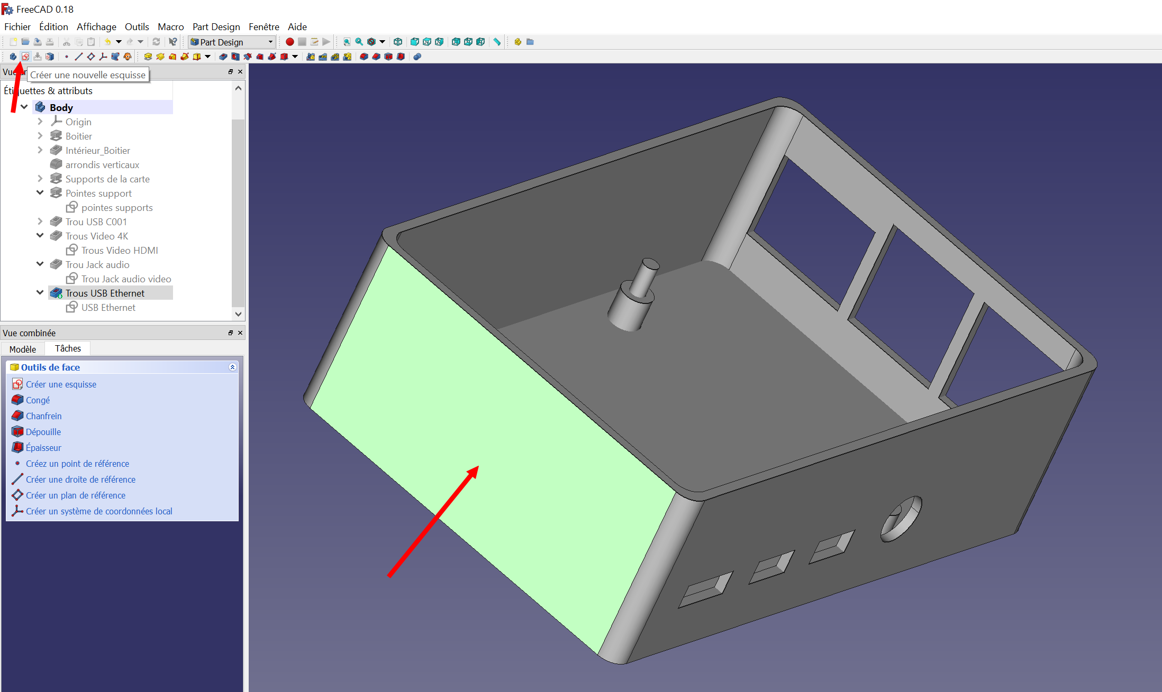Collapse the Trous USB Ethernet node

tap(40, 293)
